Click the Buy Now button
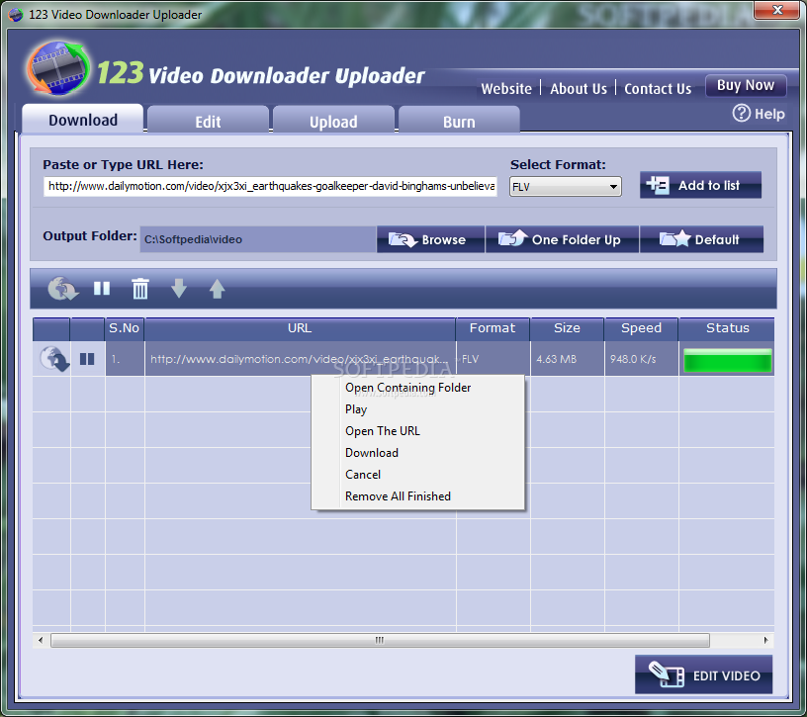This screenshot has width=807, height=717. pos(746,85)
